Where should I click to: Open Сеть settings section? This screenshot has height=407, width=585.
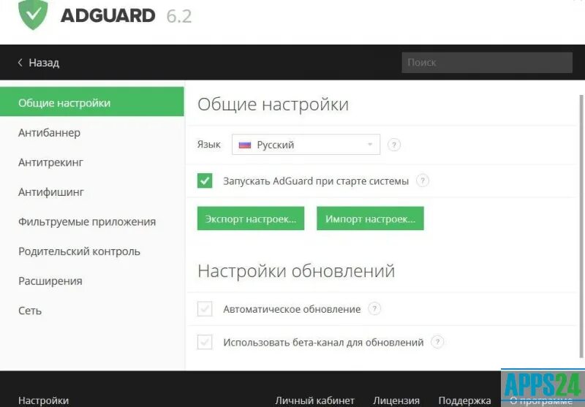point(30,311)
